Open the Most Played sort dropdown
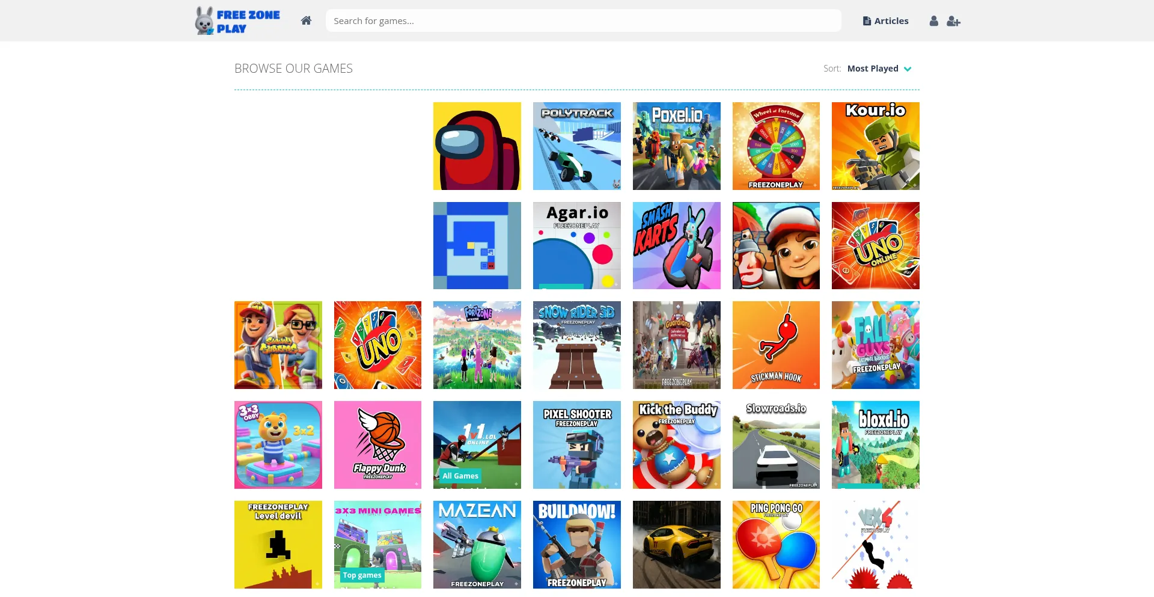Viewport: 1154px width, 597px height. 879,69
